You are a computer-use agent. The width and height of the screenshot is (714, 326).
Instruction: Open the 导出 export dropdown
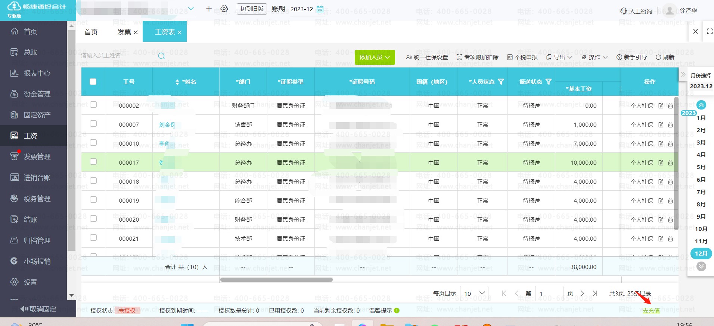click(x=559, y=57)
